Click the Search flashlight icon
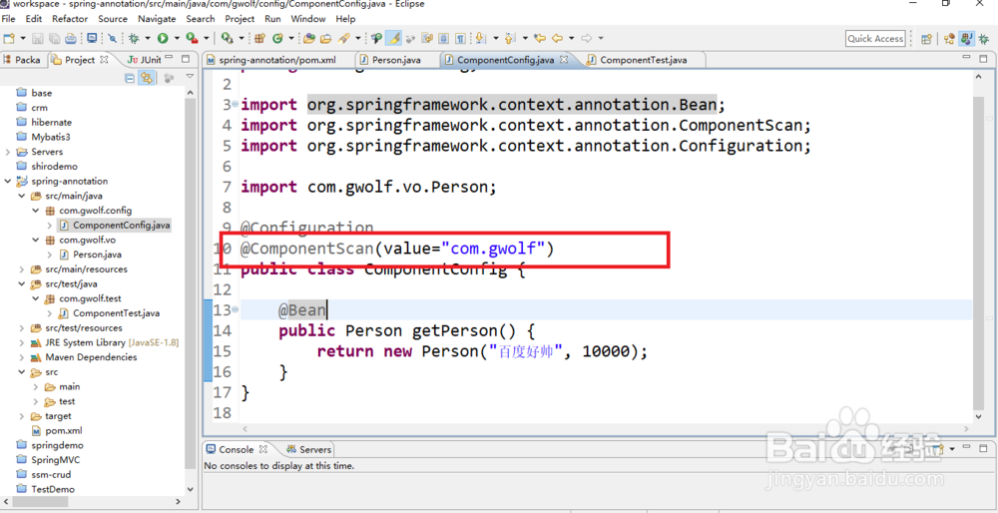 pyautogui.click(x=343, y=38)
